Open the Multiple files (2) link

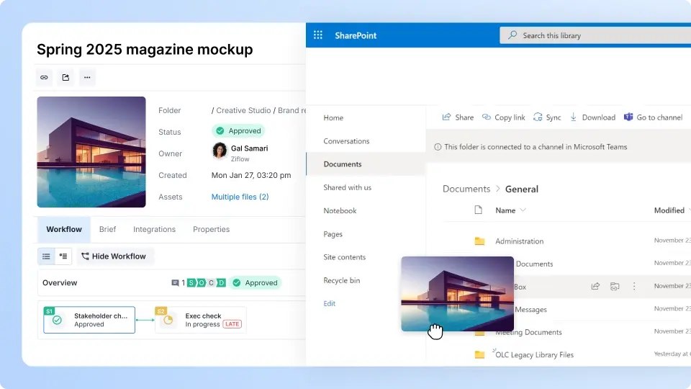pyautogui.click(x=240, y=197)
